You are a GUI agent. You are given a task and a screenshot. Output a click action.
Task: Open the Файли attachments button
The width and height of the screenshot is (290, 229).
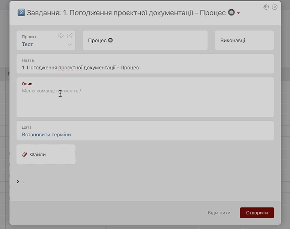point(45,154)
